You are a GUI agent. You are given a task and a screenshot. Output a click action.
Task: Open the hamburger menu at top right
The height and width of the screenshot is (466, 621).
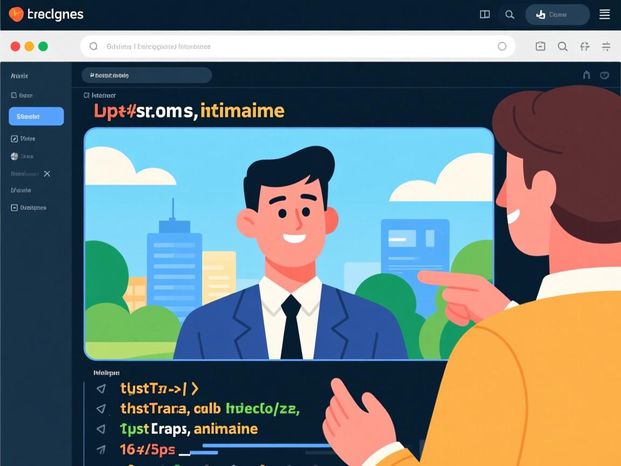tap(604, 15)
